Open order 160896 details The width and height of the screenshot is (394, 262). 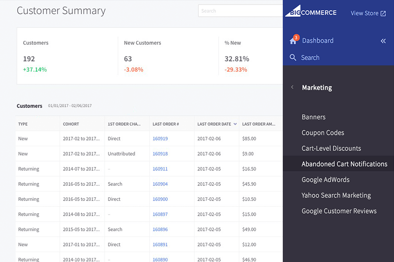point(160,229)
